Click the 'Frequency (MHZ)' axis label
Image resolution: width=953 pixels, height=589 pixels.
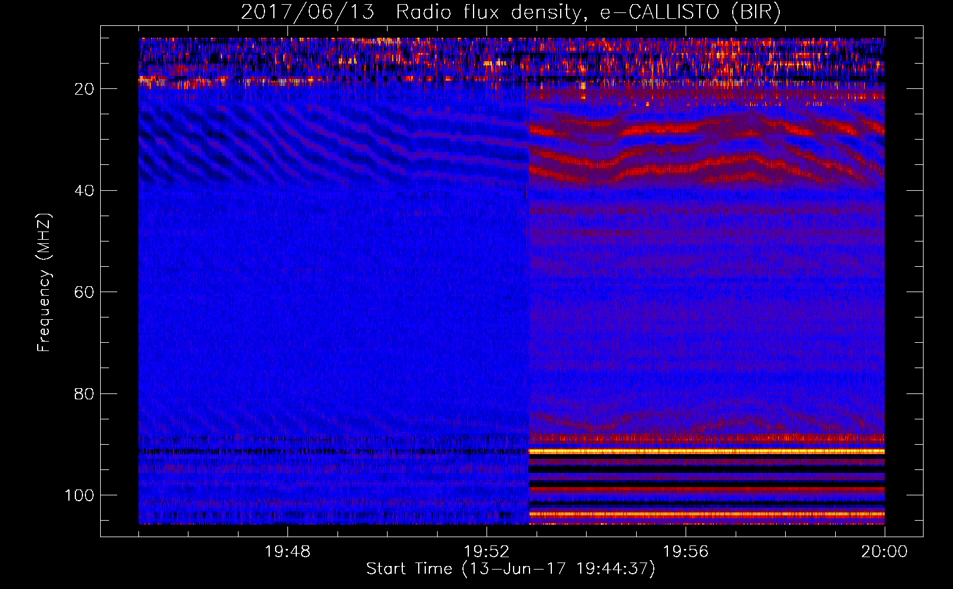tap(44, 282)
